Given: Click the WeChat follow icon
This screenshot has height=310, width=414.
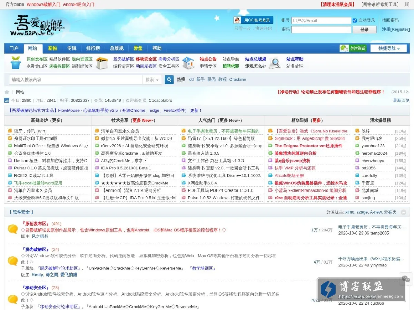Looking at the screenshot, I should (x=344, y=48).
